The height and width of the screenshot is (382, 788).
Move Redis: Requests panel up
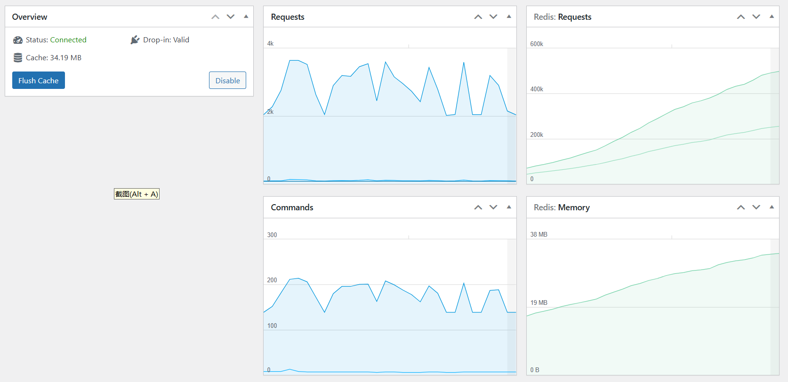pos(741,17)
